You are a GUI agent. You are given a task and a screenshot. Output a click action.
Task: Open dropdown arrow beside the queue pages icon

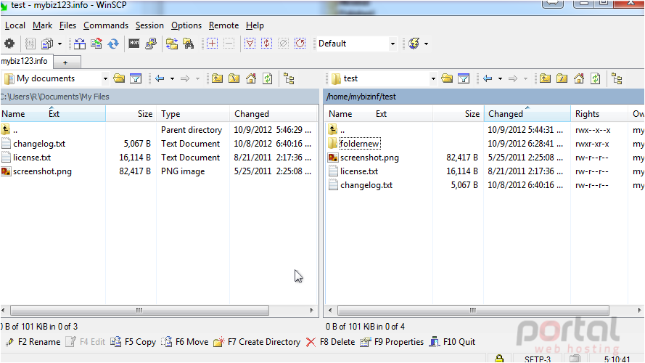click(59, 44)
